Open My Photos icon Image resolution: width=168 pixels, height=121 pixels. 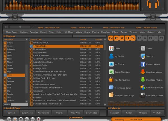[x=111, y=64]
